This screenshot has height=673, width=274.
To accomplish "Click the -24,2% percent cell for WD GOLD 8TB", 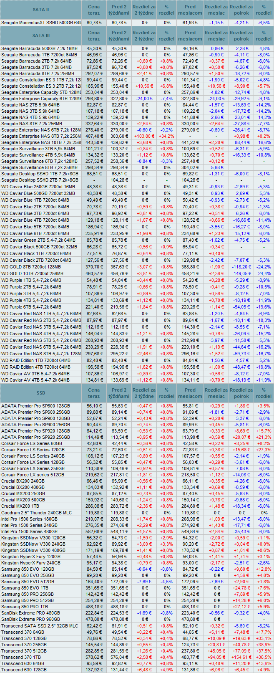I will [x=263, y=267].
